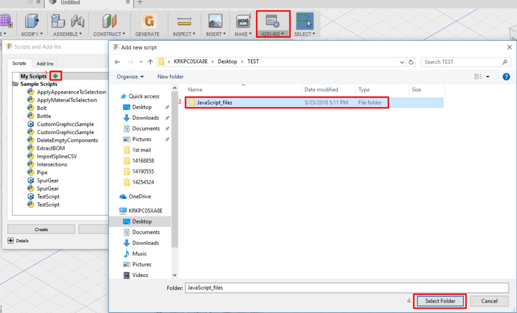Expand the Modify dropdown menu

31,34
